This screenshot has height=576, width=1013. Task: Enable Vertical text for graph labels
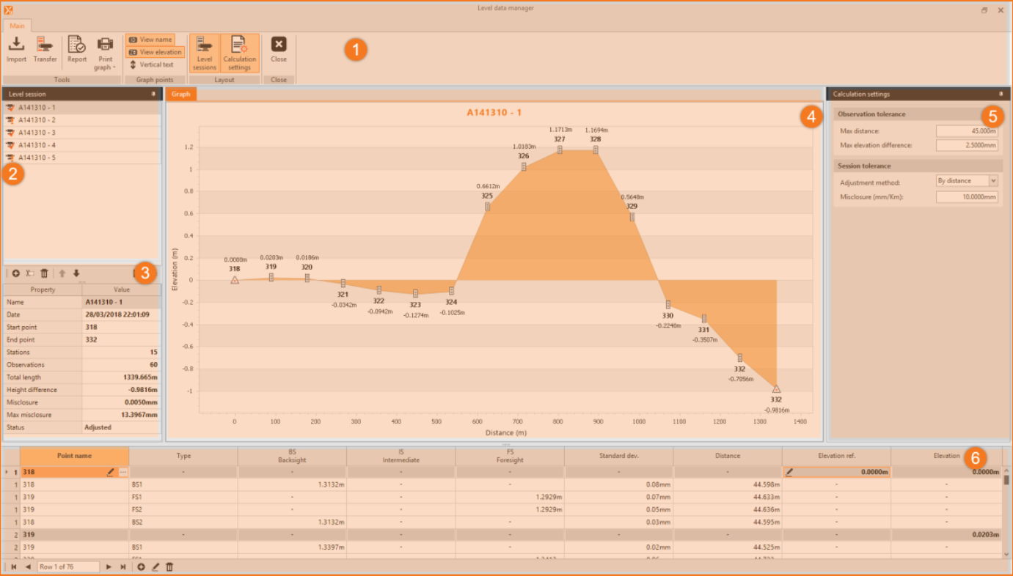coord(151,64)
